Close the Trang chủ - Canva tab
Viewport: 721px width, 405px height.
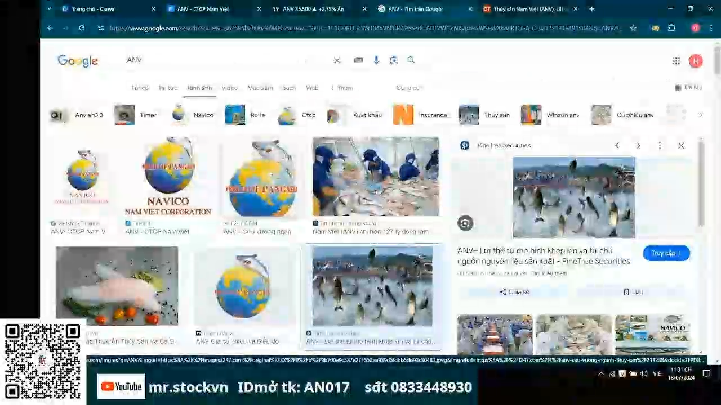coord(154,9)
